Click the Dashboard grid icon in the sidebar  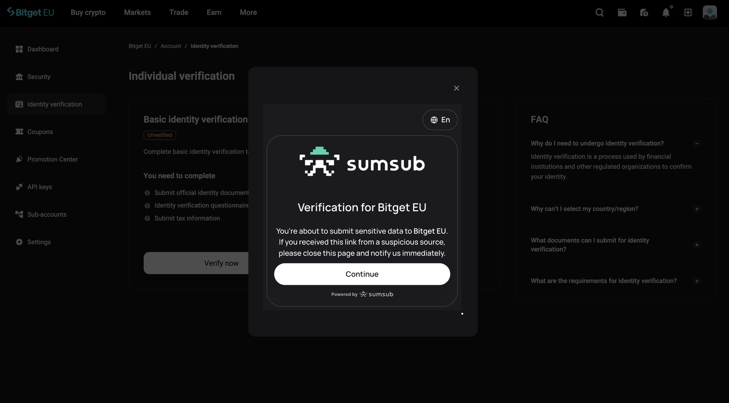coord(19,49)
